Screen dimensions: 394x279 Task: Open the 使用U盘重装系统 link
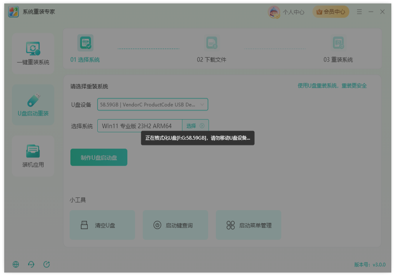point(332,86)
